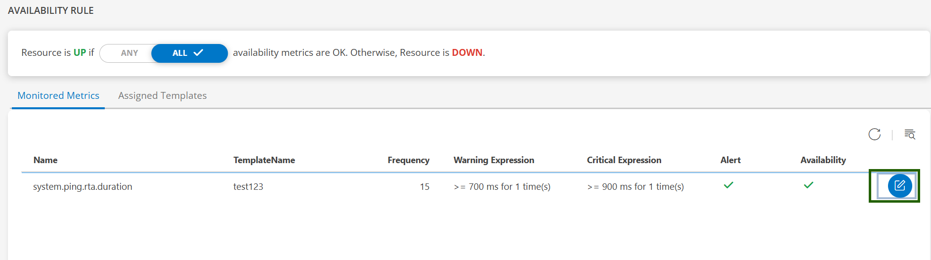Click the Critical Expression column header

(624, 160)
